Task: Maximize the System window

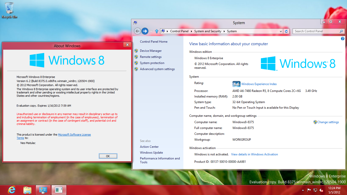Action: pos(330,22)
